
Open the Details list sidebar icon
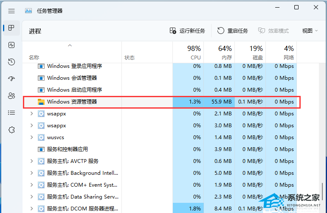coord(11,113)
